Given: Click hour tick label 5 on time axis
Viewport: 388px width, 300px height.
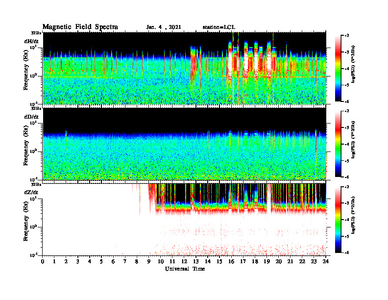Looking at the screenshot, I should tap(101, 262).
